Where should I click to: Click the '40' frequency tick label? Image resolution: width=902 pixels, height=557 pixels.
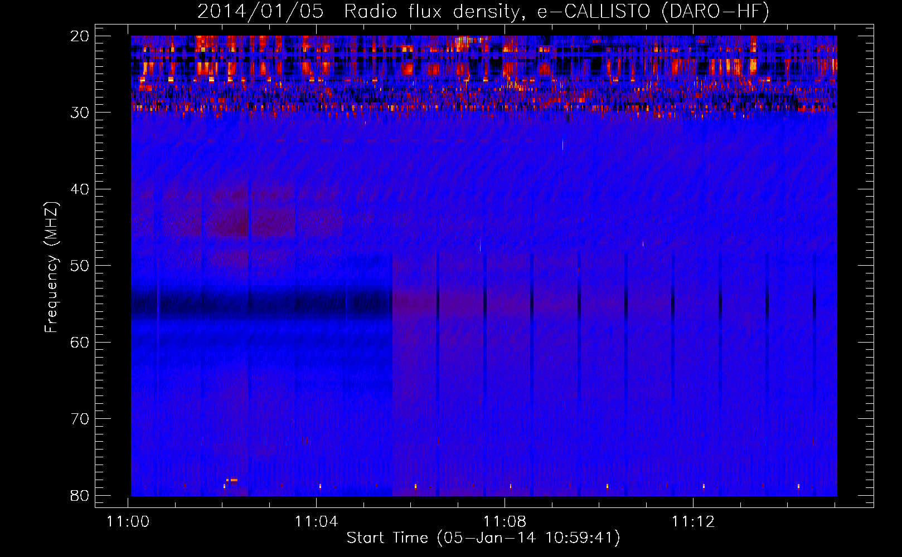click(80, 189)
